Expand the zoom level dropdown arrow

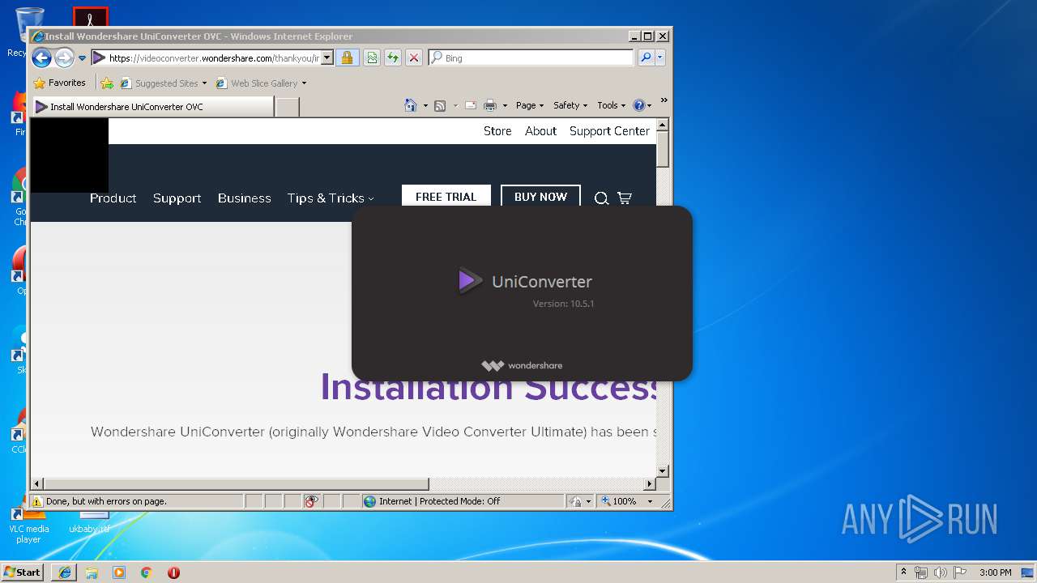650,501
